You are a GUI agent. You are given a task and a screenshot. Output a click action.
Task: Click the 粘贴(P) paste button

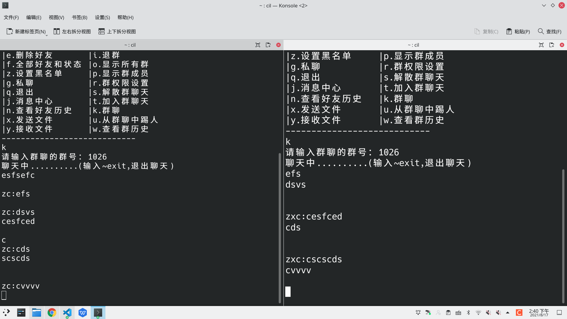point(518,31)
